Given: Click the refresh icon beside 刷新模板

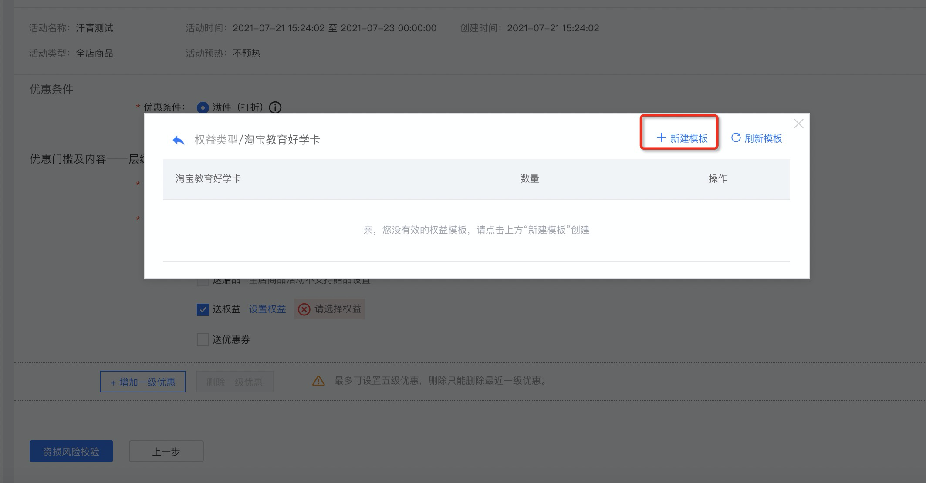Looking at the screenshot, I should tap(736, 138).
